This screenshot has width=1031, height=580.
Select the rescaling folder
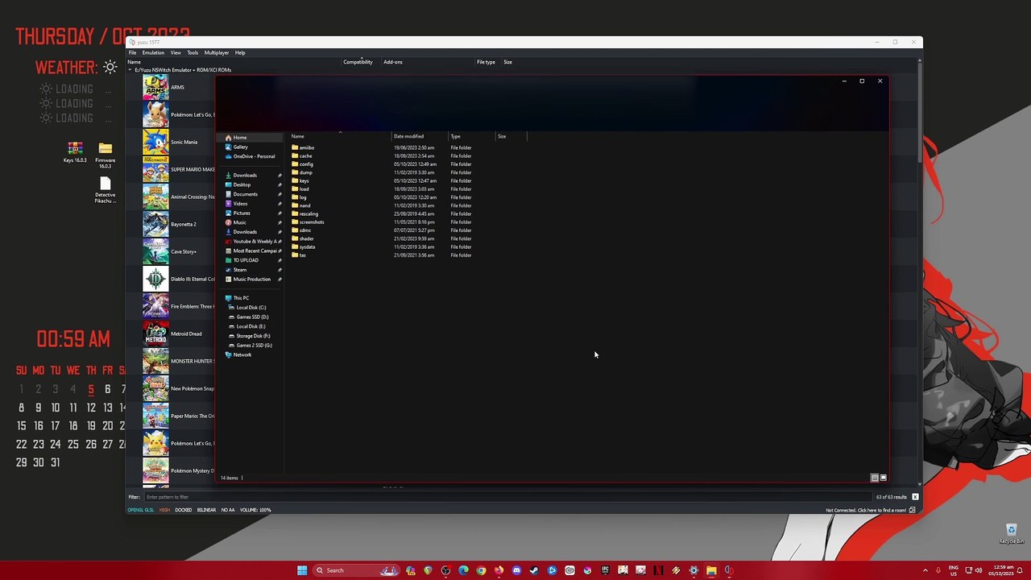pos(308,213)
